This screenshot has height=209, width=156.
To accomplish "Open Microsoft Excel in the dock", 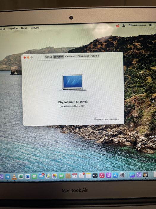I will click(x=21, y=177).
